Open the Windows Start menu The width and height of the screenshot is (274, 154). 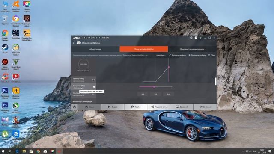3,151
